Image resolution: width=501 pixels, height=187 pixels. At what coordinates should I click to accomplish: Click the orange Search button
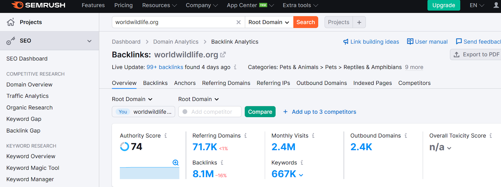click(306, 22)
